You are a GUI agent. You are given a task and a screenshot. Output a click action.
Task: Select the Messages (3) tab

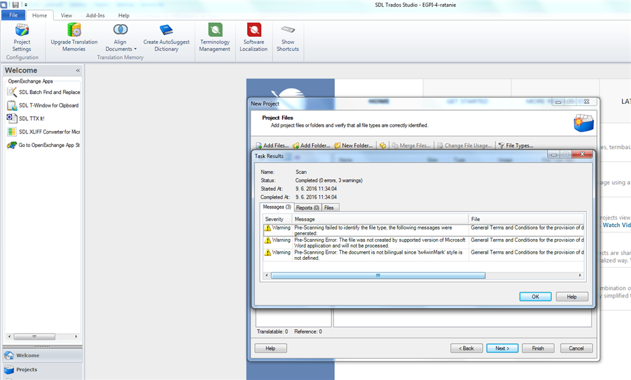point(277,207)
